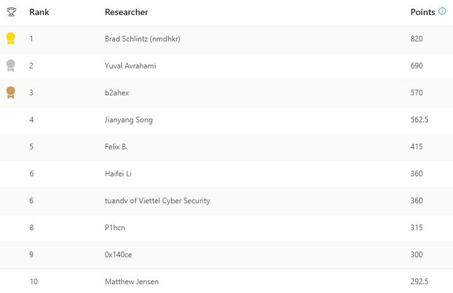
Task: Click the 820 points value
Action: pos(417,39)
